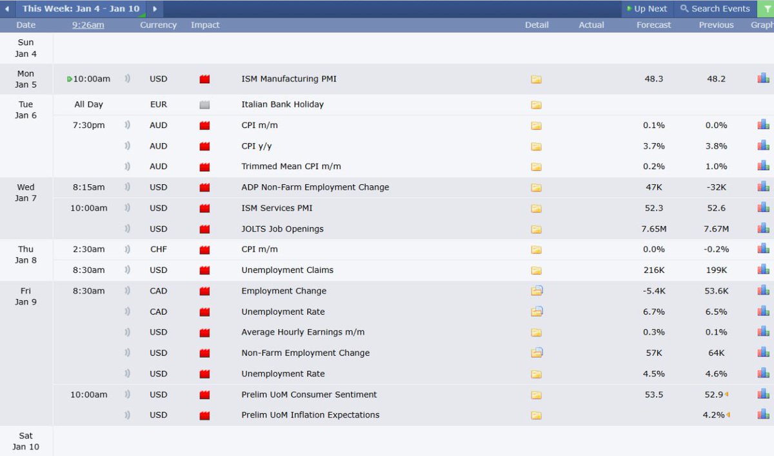Open detail folder for JOLTS Job Openings
Viewport: 774px width, 456px height.
tap(536, 229)
